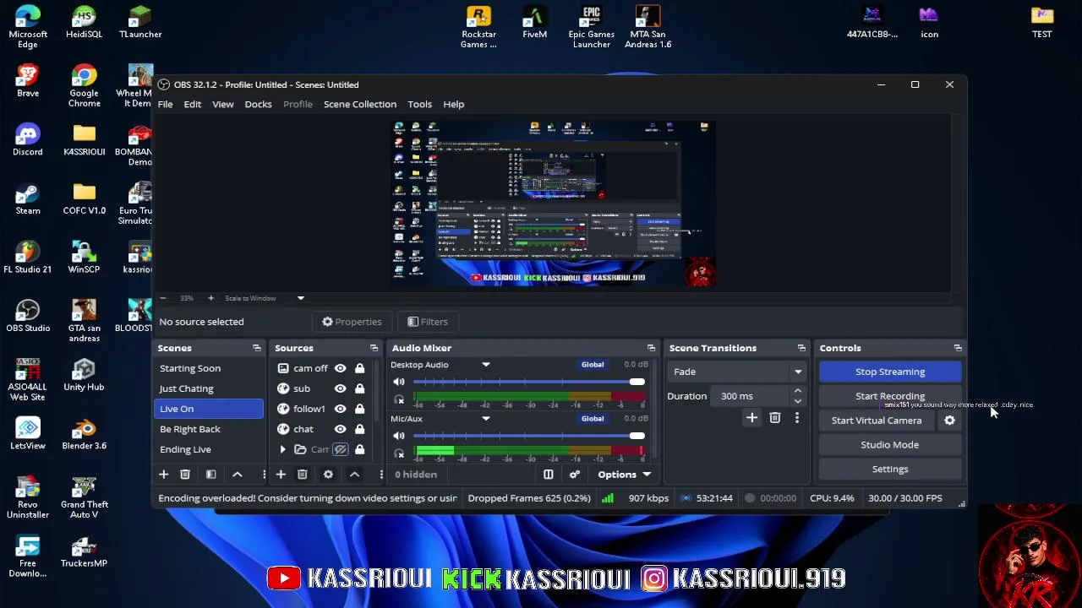Viewport: 1082px width, 608px height.
Task: Switch Audio Mixer layout icon
Action: (548, 475)
